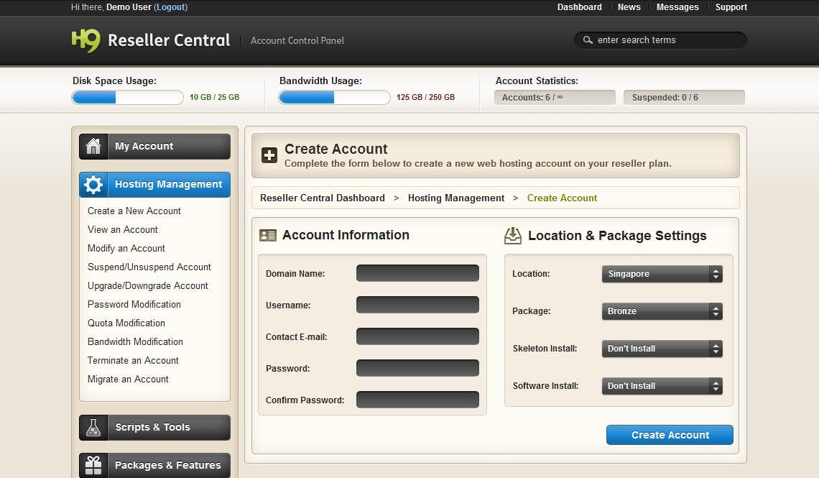819x478 pixels.
Task: Click the search magnifier icon
Action: click(x=588, y=40)
